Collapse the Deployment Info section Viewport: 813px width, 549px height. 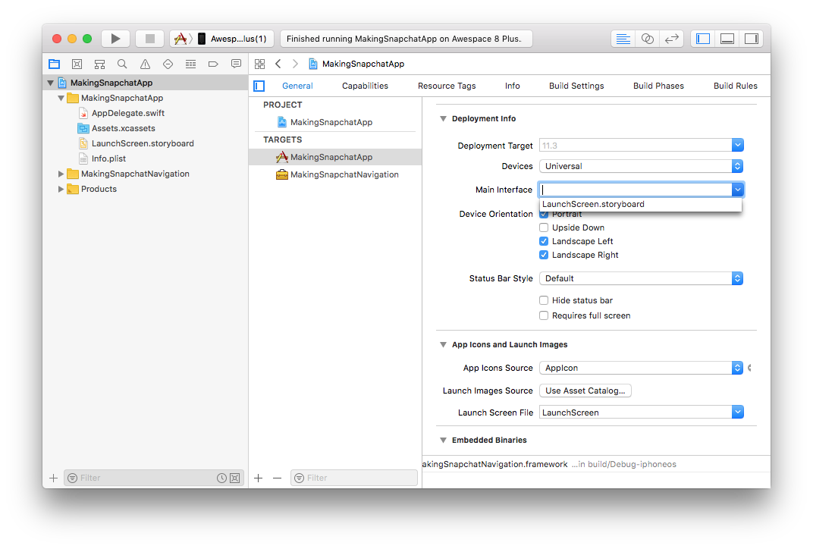click(444, 119)
